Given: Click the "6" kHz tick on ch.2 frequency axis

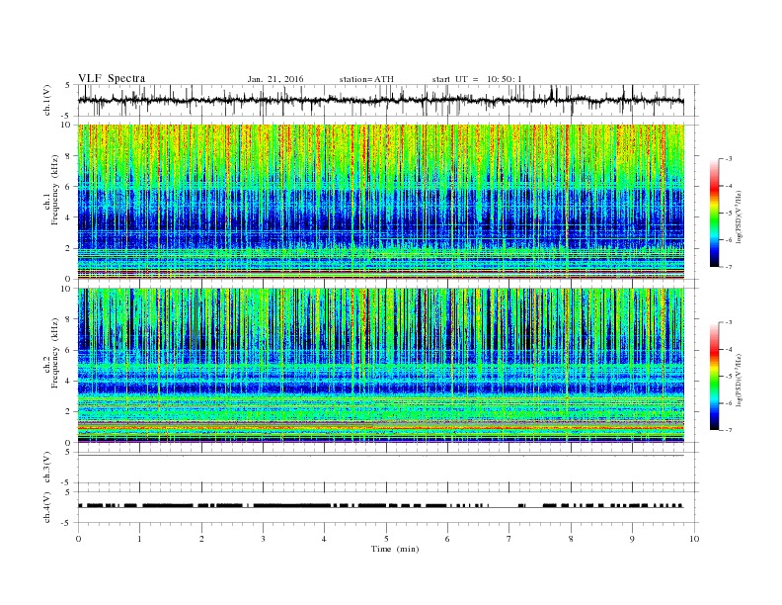Looking at the screenshot, I should pos(68,350).
